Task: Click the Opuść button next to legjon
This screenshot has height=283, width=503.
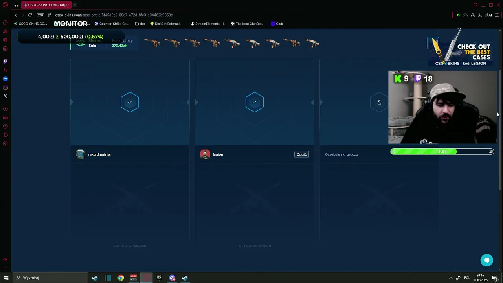Action: click(x=301, y=154)
